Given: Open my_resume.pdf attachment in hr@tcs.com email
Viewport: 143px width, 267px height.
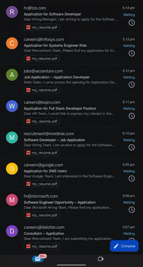Looking at the screenshot, I should click(42, 27).
